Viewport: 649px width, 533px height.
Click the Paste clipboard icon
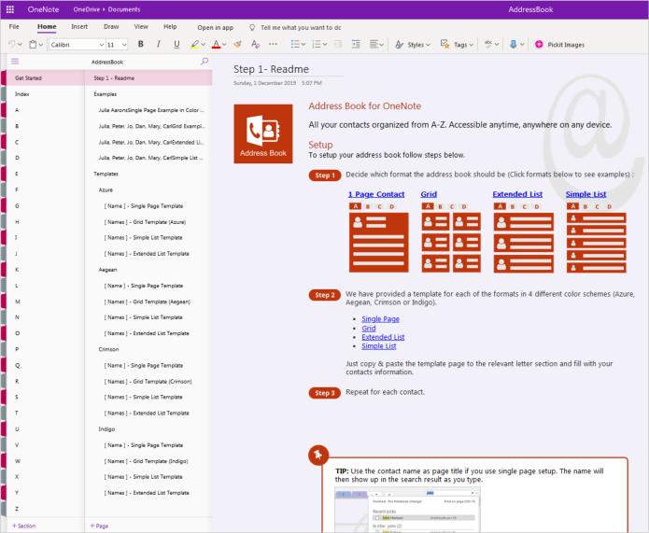click(x=33, y=44)
